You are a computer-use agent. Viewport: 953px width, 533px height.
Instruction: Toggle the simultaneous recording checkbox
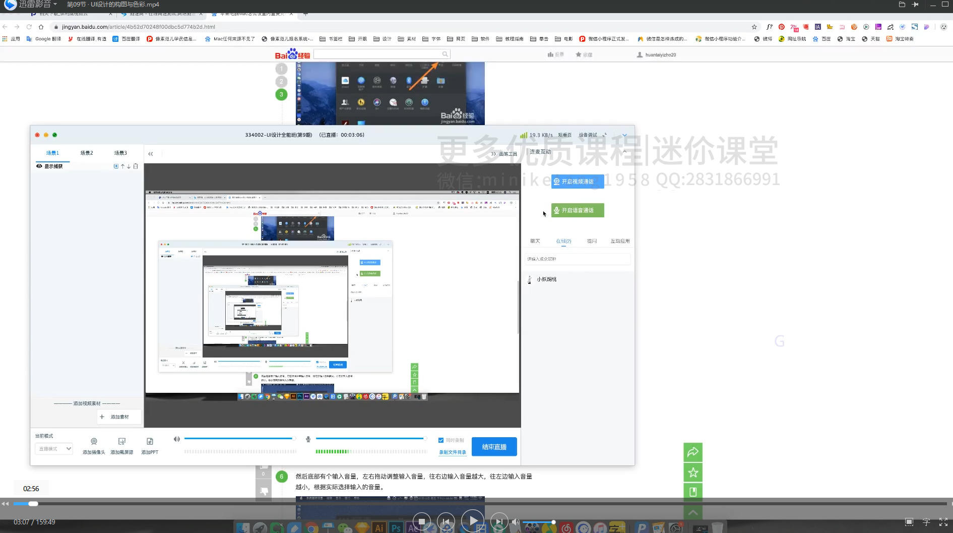[441, 440]
